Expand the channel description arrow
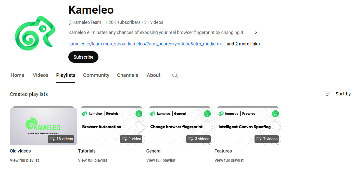 pyautogui.click(x=256, y=32)
